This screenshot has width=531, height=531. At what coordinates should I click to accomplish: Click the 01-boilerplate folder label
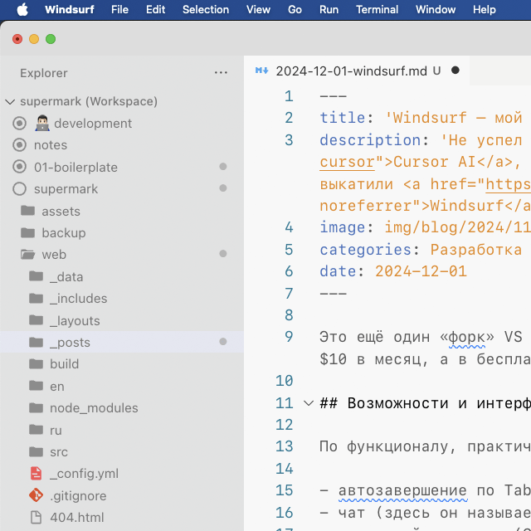point(76,168)
